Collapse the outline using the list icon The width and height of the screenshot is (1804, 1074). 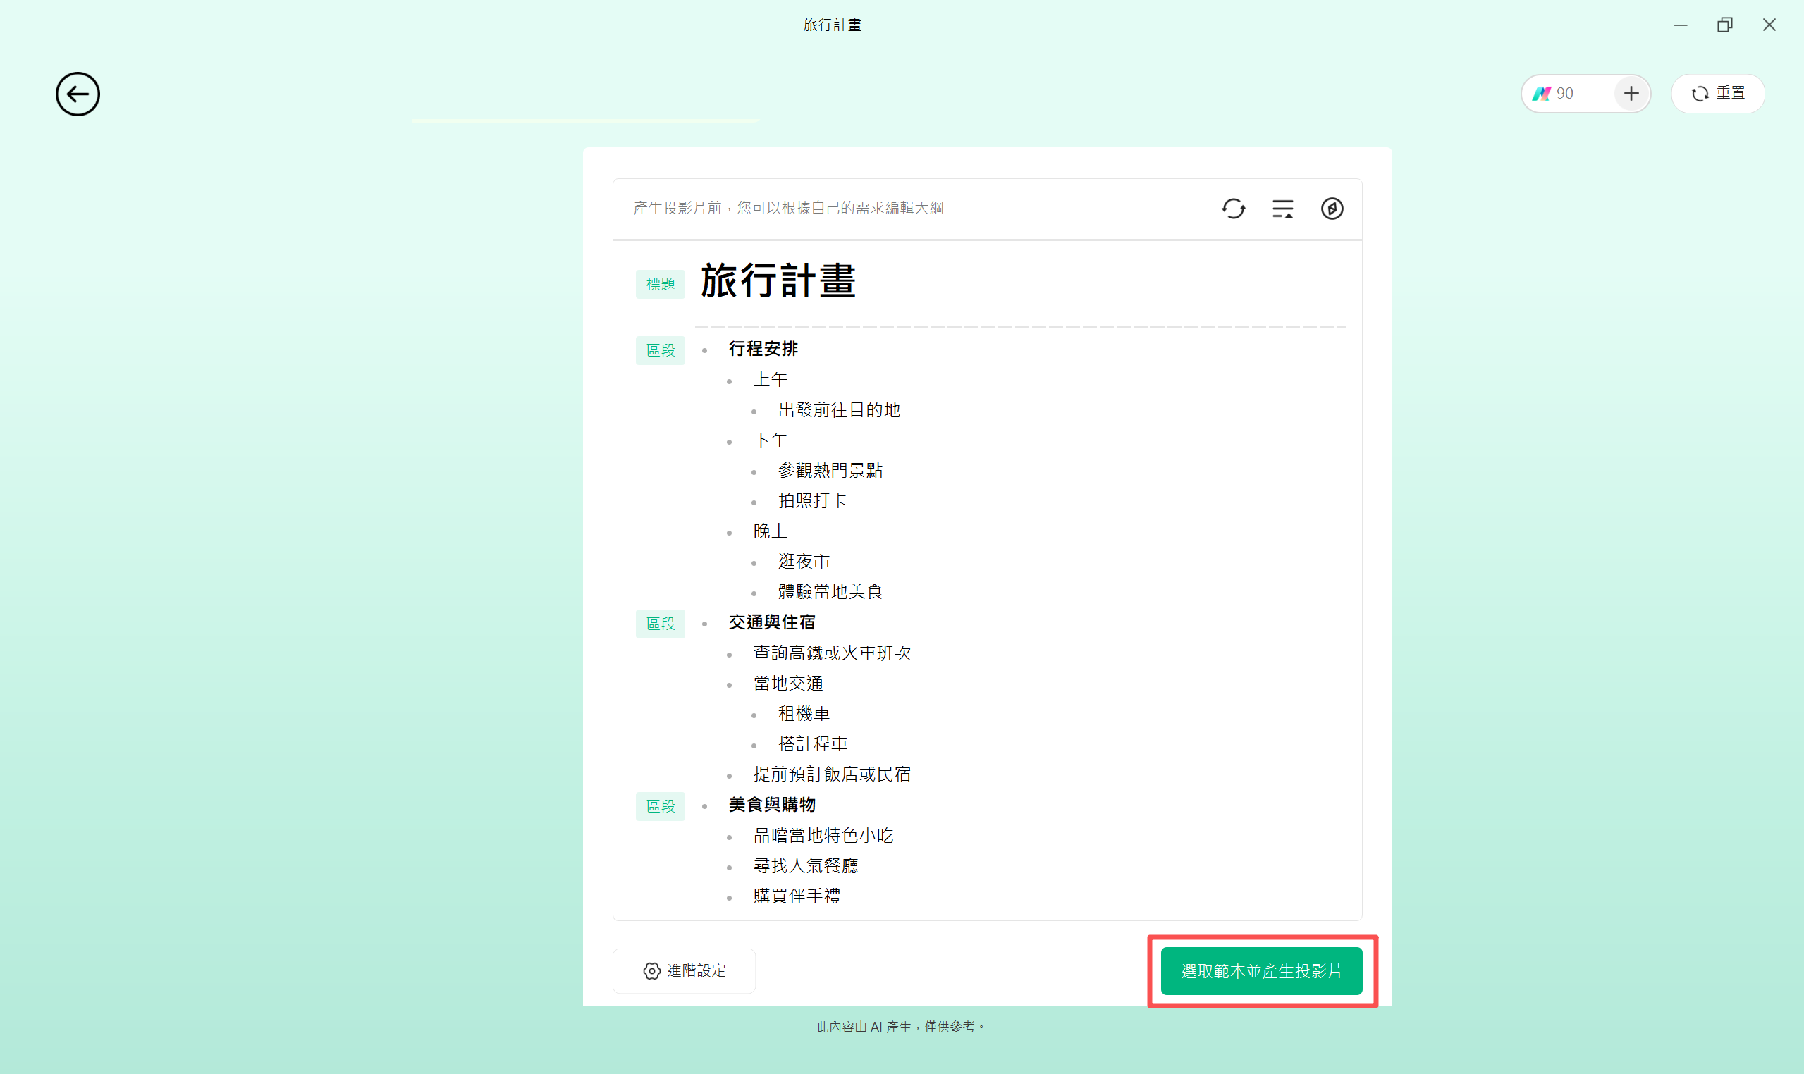[1283, 209]
